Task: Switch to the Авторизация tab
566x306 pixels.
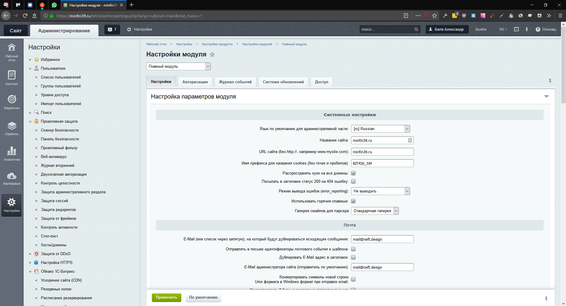Action: [195, 82]
